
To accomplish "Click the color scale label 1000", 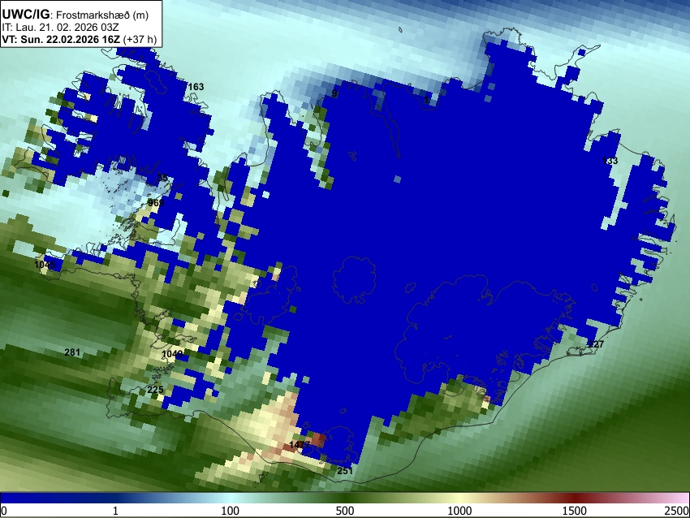I will point(459,511).
